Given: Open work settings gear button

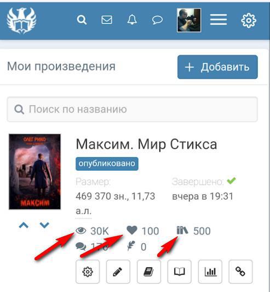Looking at the screenshot, I should click(88, 272).
